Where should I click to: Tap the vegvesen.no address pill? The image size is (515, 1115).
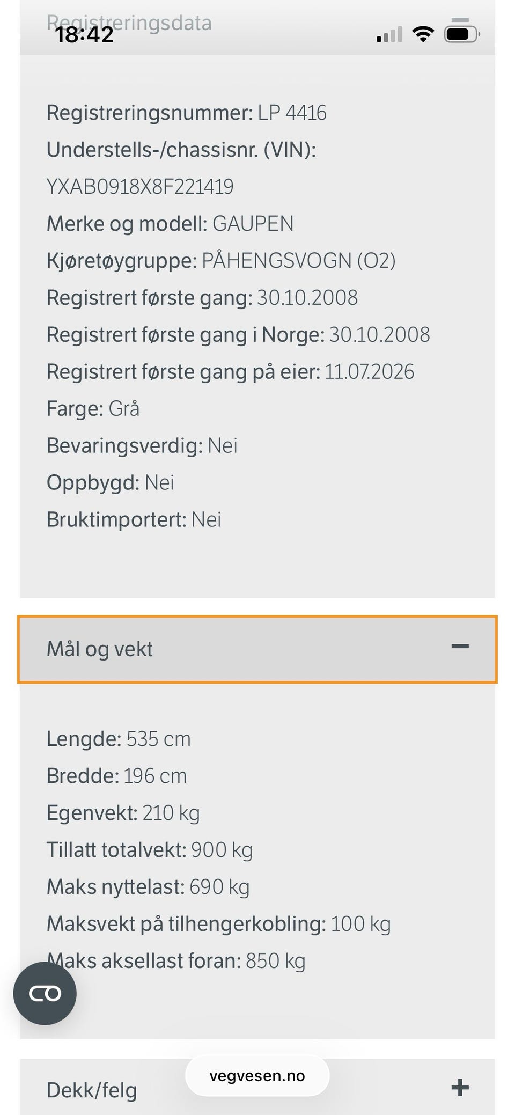[x=257, y=1076]
